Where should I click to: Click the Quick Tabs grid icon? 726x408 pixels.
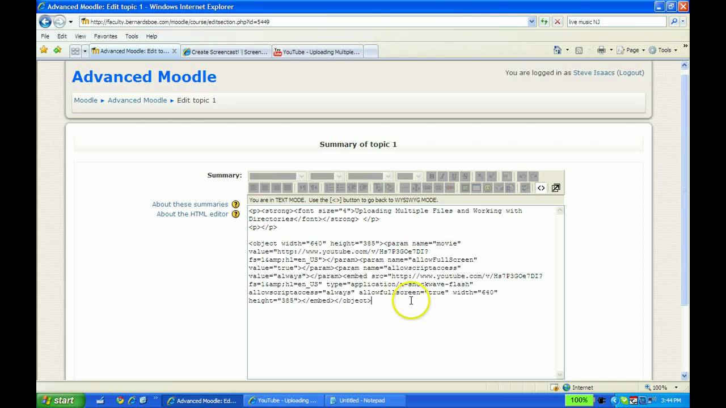75,51
